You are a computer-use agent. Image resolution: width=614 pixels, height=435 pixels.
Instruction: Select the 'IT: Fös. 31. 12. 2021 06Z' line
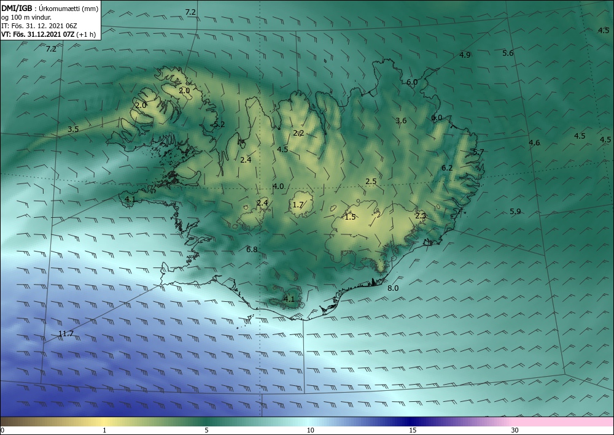pos(39,26)
